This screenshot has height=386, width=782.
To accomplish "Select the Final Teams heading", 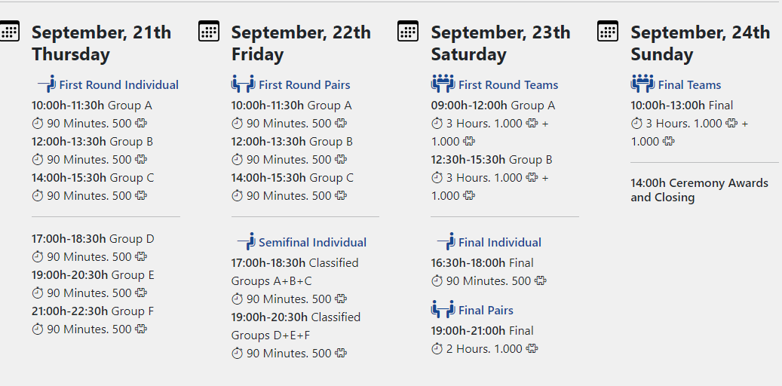I will coord(689,85).
